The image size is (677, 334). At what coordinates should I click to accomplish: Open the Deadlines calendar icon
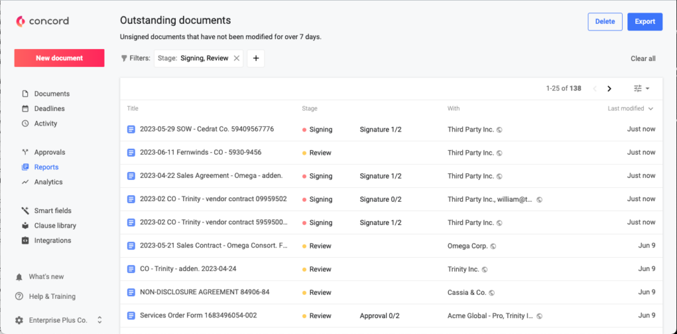pyautogui.click(x=25, y=108)
